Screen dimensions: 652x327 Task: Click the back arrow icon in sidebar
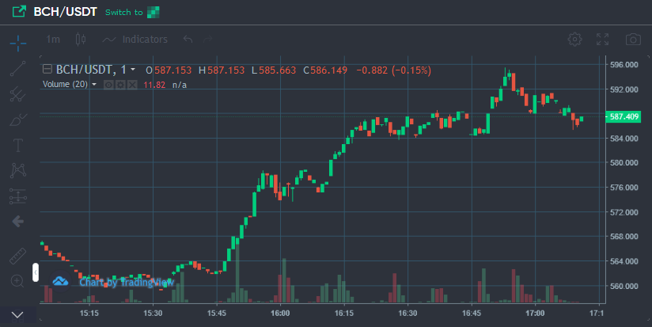coord(18,222)
